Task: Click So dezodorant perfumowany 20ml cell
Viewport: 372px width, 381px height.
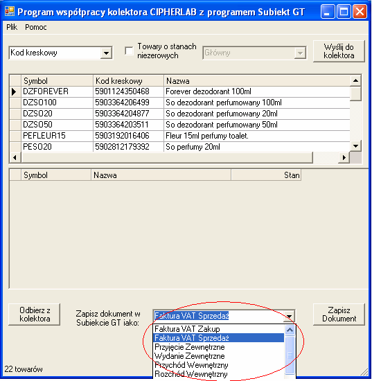Action: [257, 114]
